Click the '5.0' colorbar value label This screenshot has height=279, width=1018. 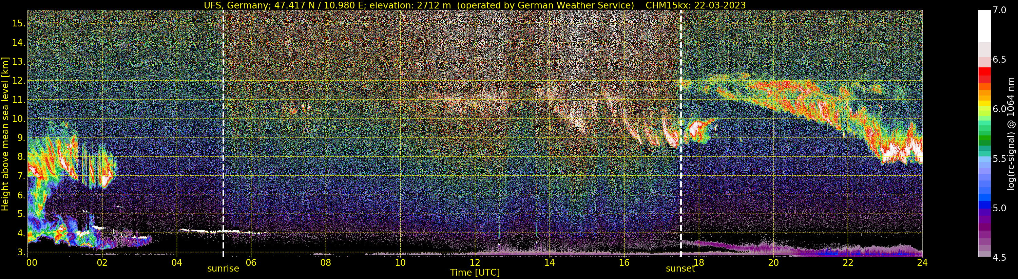(999, 208)
